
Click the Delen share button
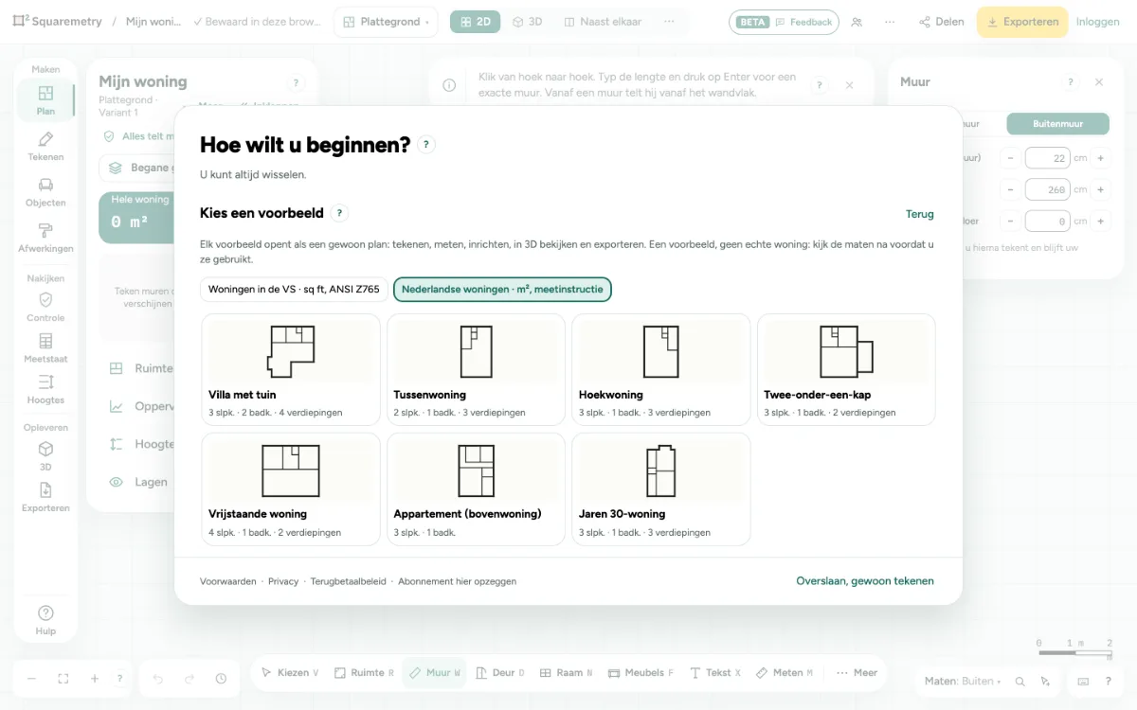(941, 22)
